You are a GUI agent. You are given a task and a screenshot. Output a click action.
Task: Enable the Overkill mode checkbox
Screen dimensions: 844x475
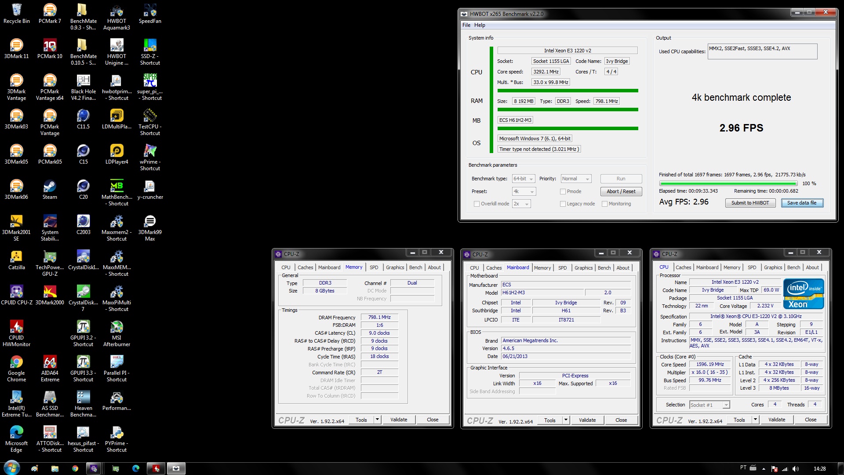click(x=477, y=204)
